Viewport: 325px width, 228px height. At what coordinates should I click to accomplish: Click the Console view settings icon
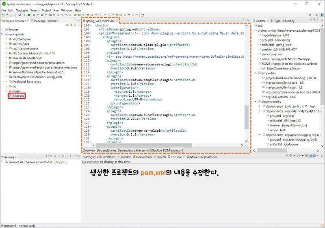pyautogui.click(x=314, y=156)
